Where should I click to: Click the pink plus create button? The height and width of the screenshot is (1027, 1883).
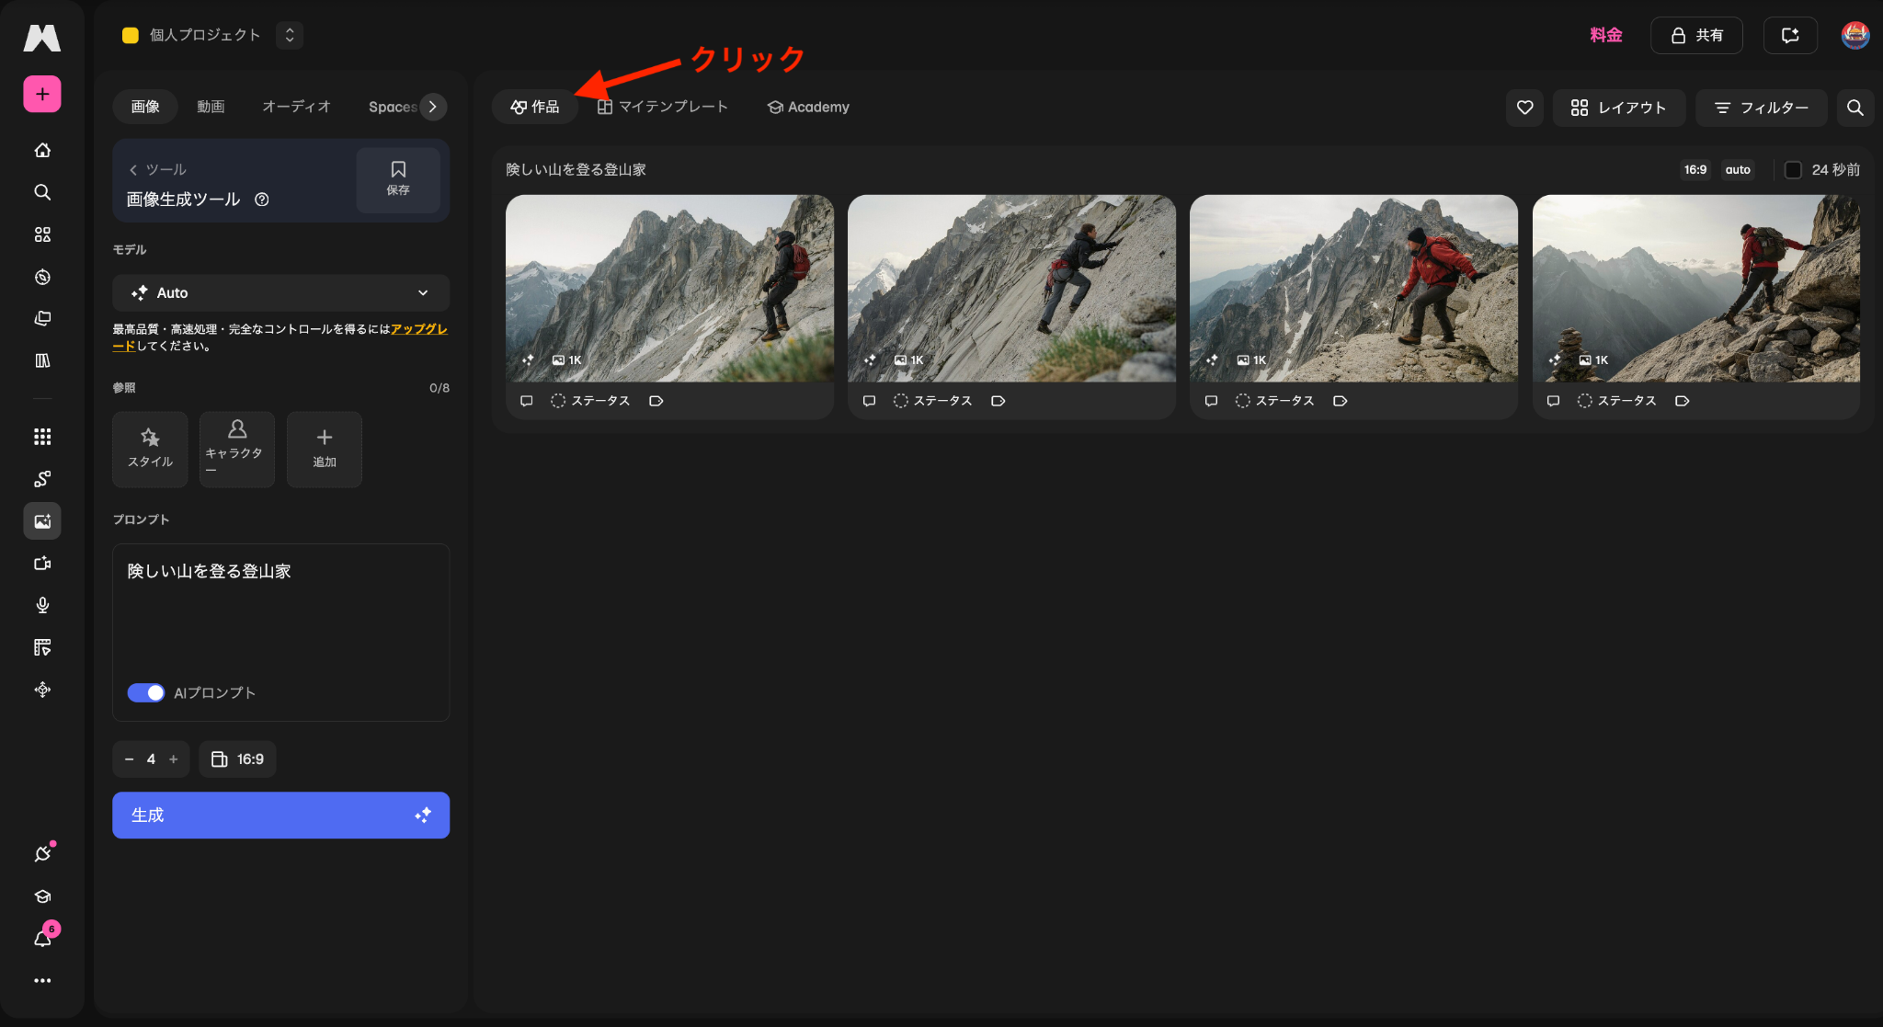(42, 94)
